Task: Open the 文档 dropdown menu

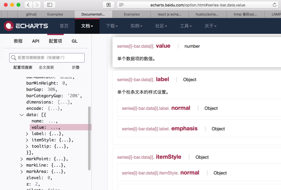Action: [x=87, y=26]
